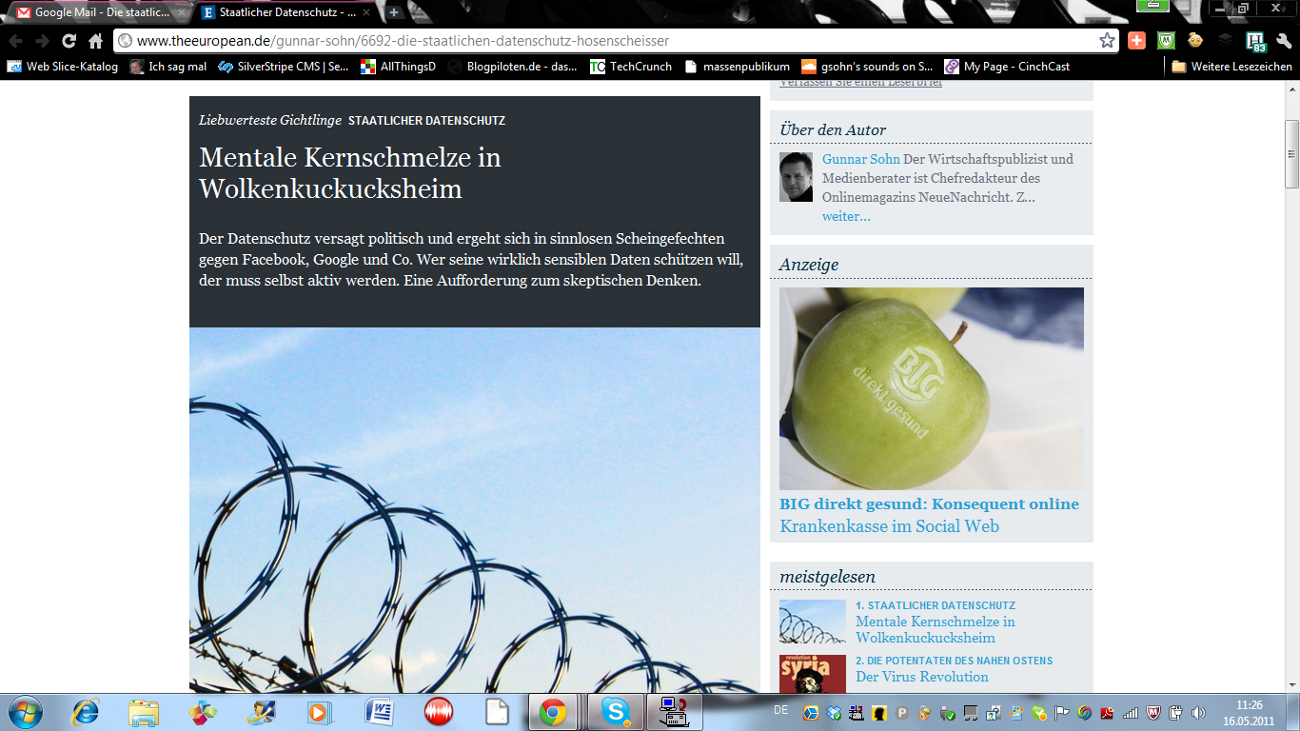Switch to the Google Mail tab
Image resolution: width=1300 pixels, height=731 pixels.
93,13
